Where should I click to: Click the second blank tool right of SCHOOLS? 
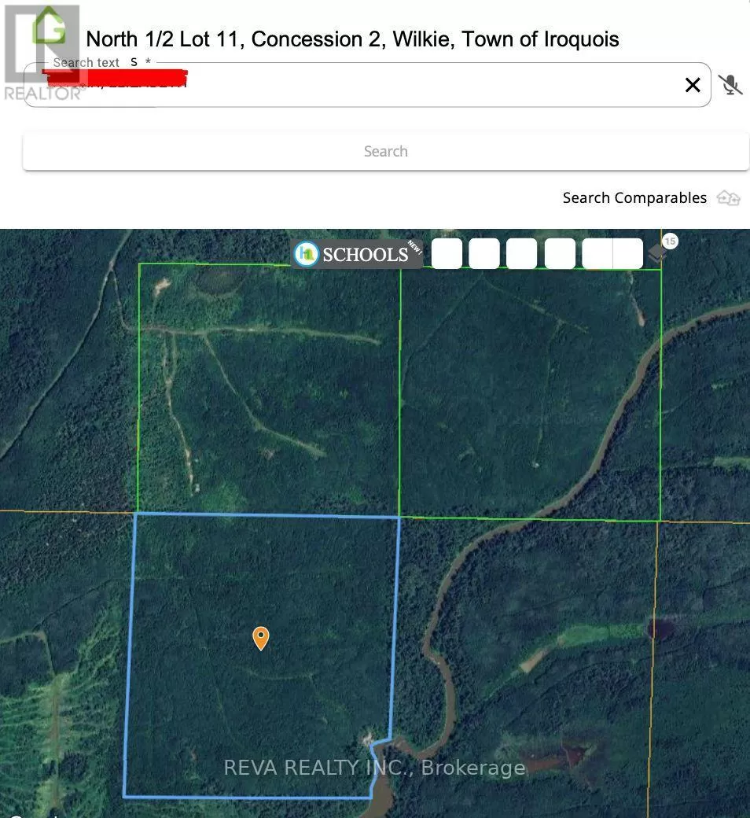[x=483, y=254]
